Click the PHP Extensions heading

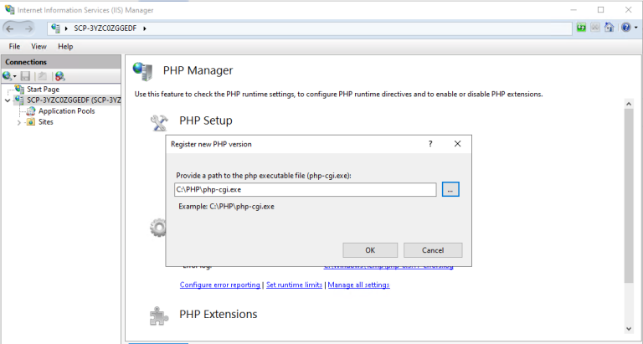click(x=219, y=314)
